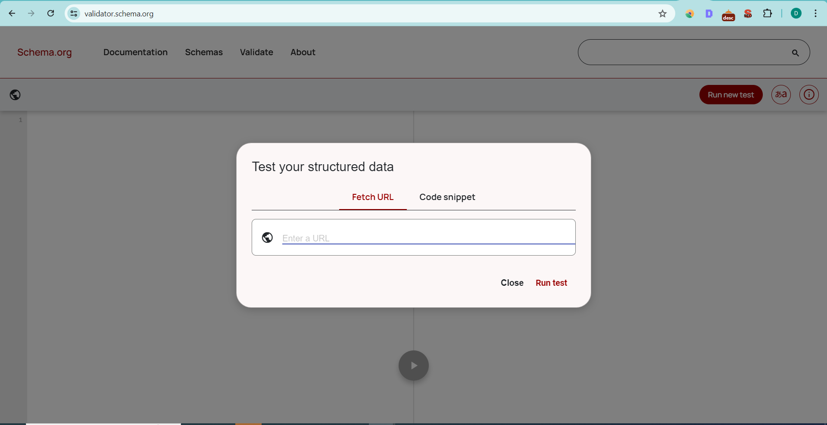Bookmark this page with the star icon

(x=662, y=14)
